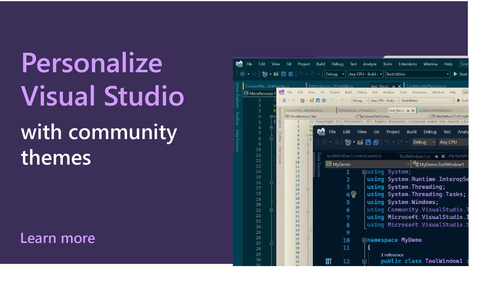Collapse the code region at line 16 in teal window
The image size is (490, 286).
tap(271, 183)
